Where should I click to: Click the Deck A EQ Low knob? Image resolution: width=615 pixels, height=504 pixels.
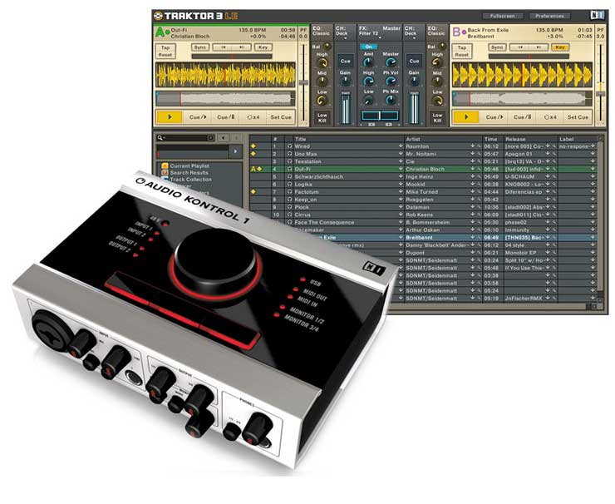pos(322,101)
